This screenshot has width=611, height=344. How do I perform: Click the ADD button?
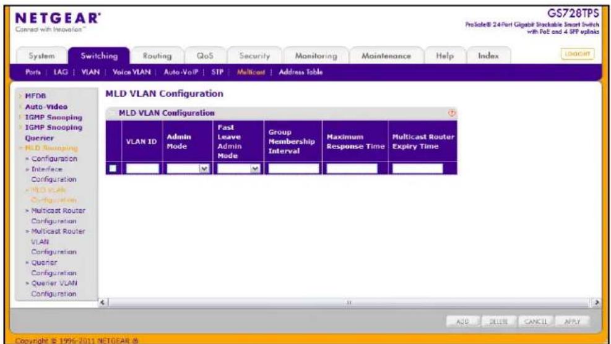(x=462, y=321)
